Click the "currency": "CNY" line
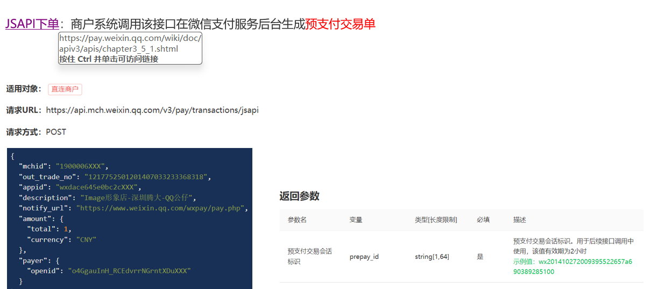 click(62, 239)
